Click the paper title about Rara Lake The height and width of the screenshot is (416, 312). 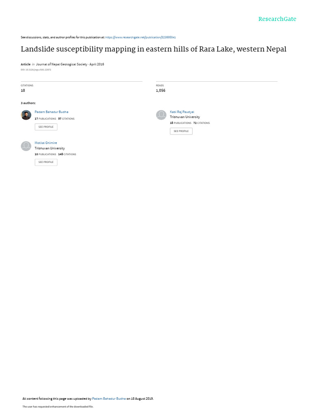click(x=154, y=49)
